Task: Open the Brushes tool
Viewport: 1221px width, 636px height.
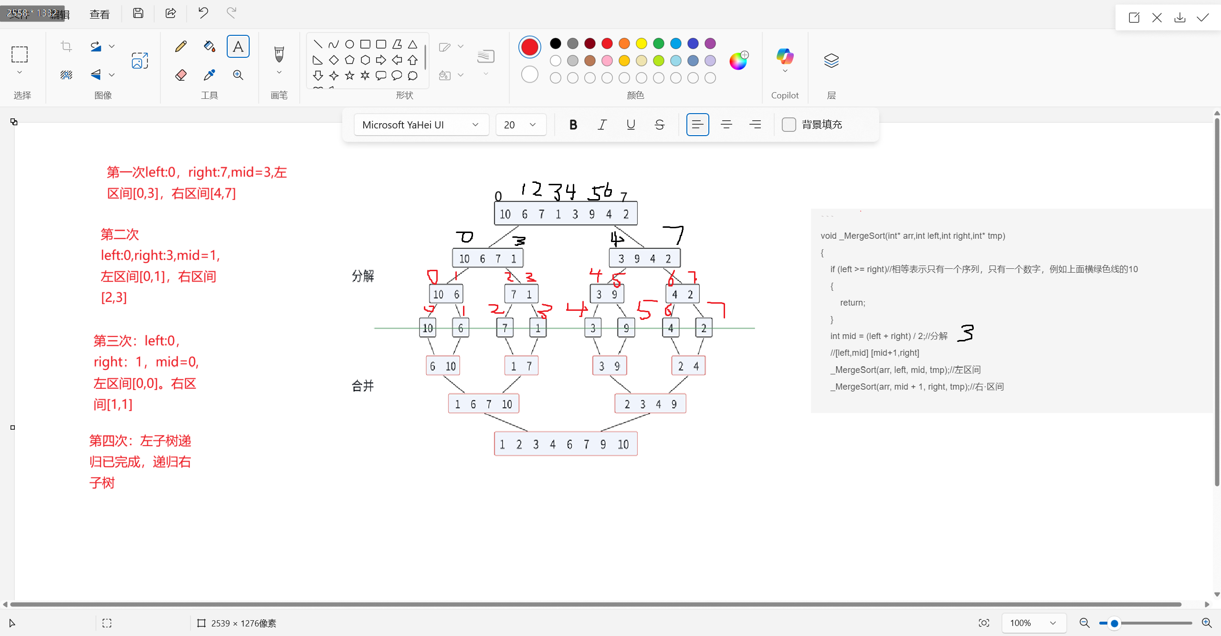Action: (279, 54)
